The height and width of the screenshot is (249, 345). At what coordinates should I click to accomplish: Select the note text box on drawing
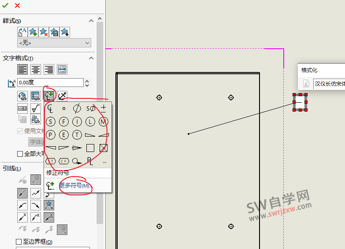click(x=300, y=102)
